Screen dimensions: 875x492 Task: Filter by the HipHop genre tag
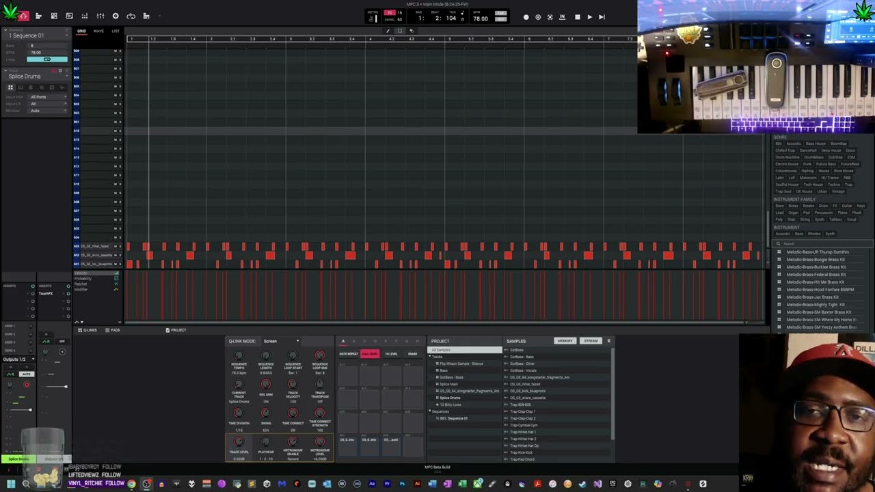(x=807, y=171)
